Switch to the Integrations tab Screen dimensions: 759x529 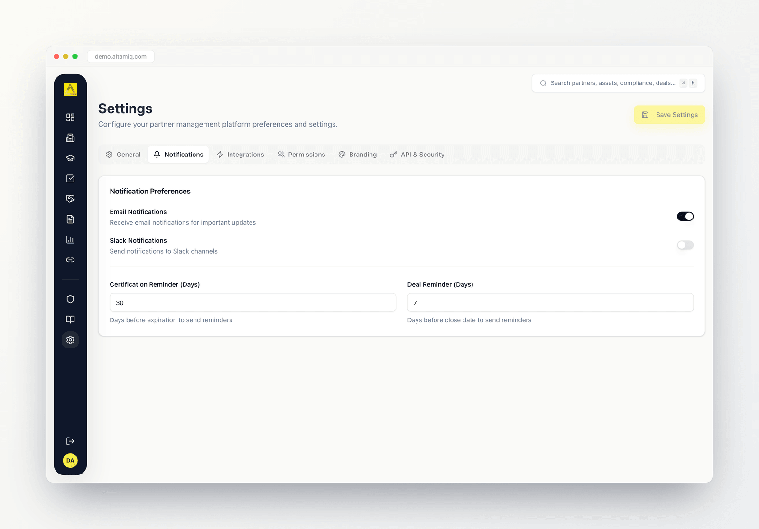click(240, 155)
